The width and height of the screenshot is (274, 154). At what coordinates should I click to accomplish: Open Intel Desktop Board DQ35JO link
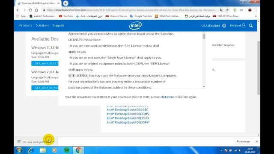[128, 118]
